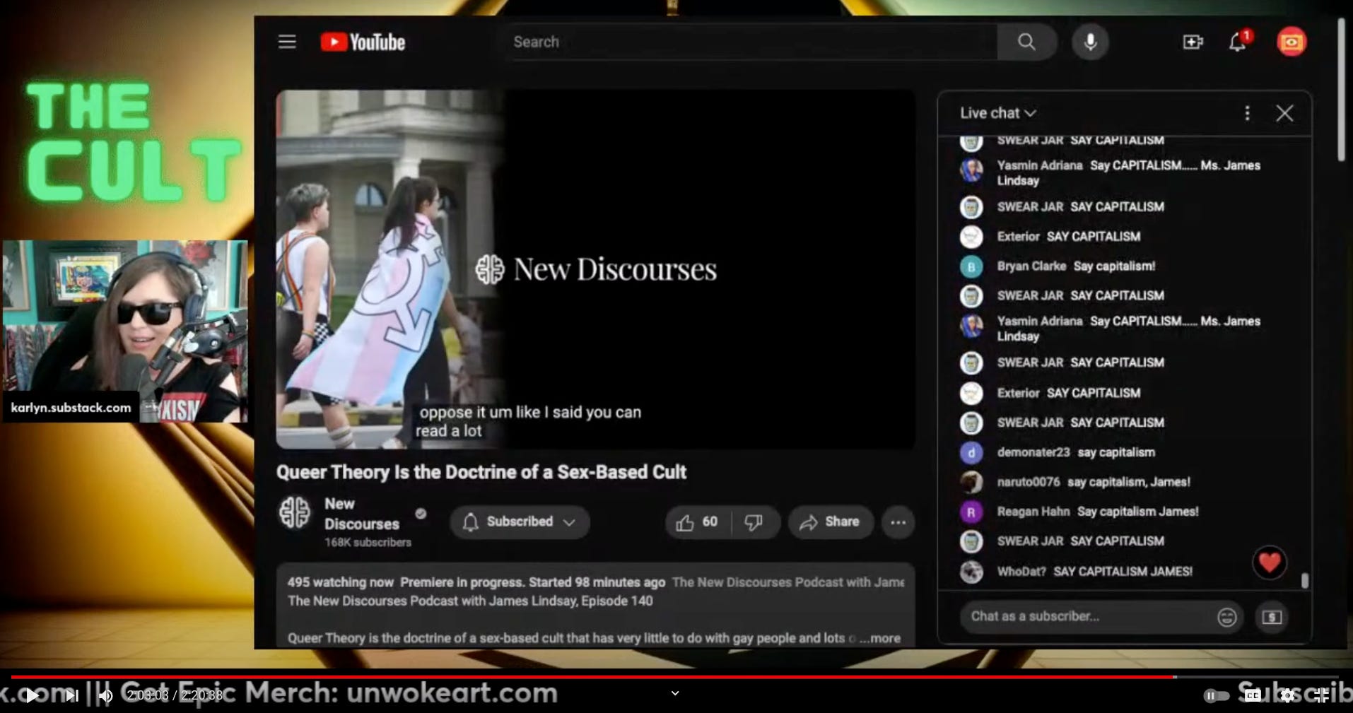Go to the YouTube home logo
The height and width of the screenshot is (713, 1353).
click(363, 42)
